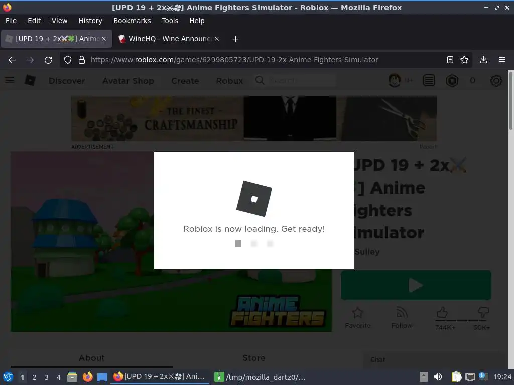This screenshot has height=385, width=514.
Task: Switch to workspace 2
Action: [35, 377]
